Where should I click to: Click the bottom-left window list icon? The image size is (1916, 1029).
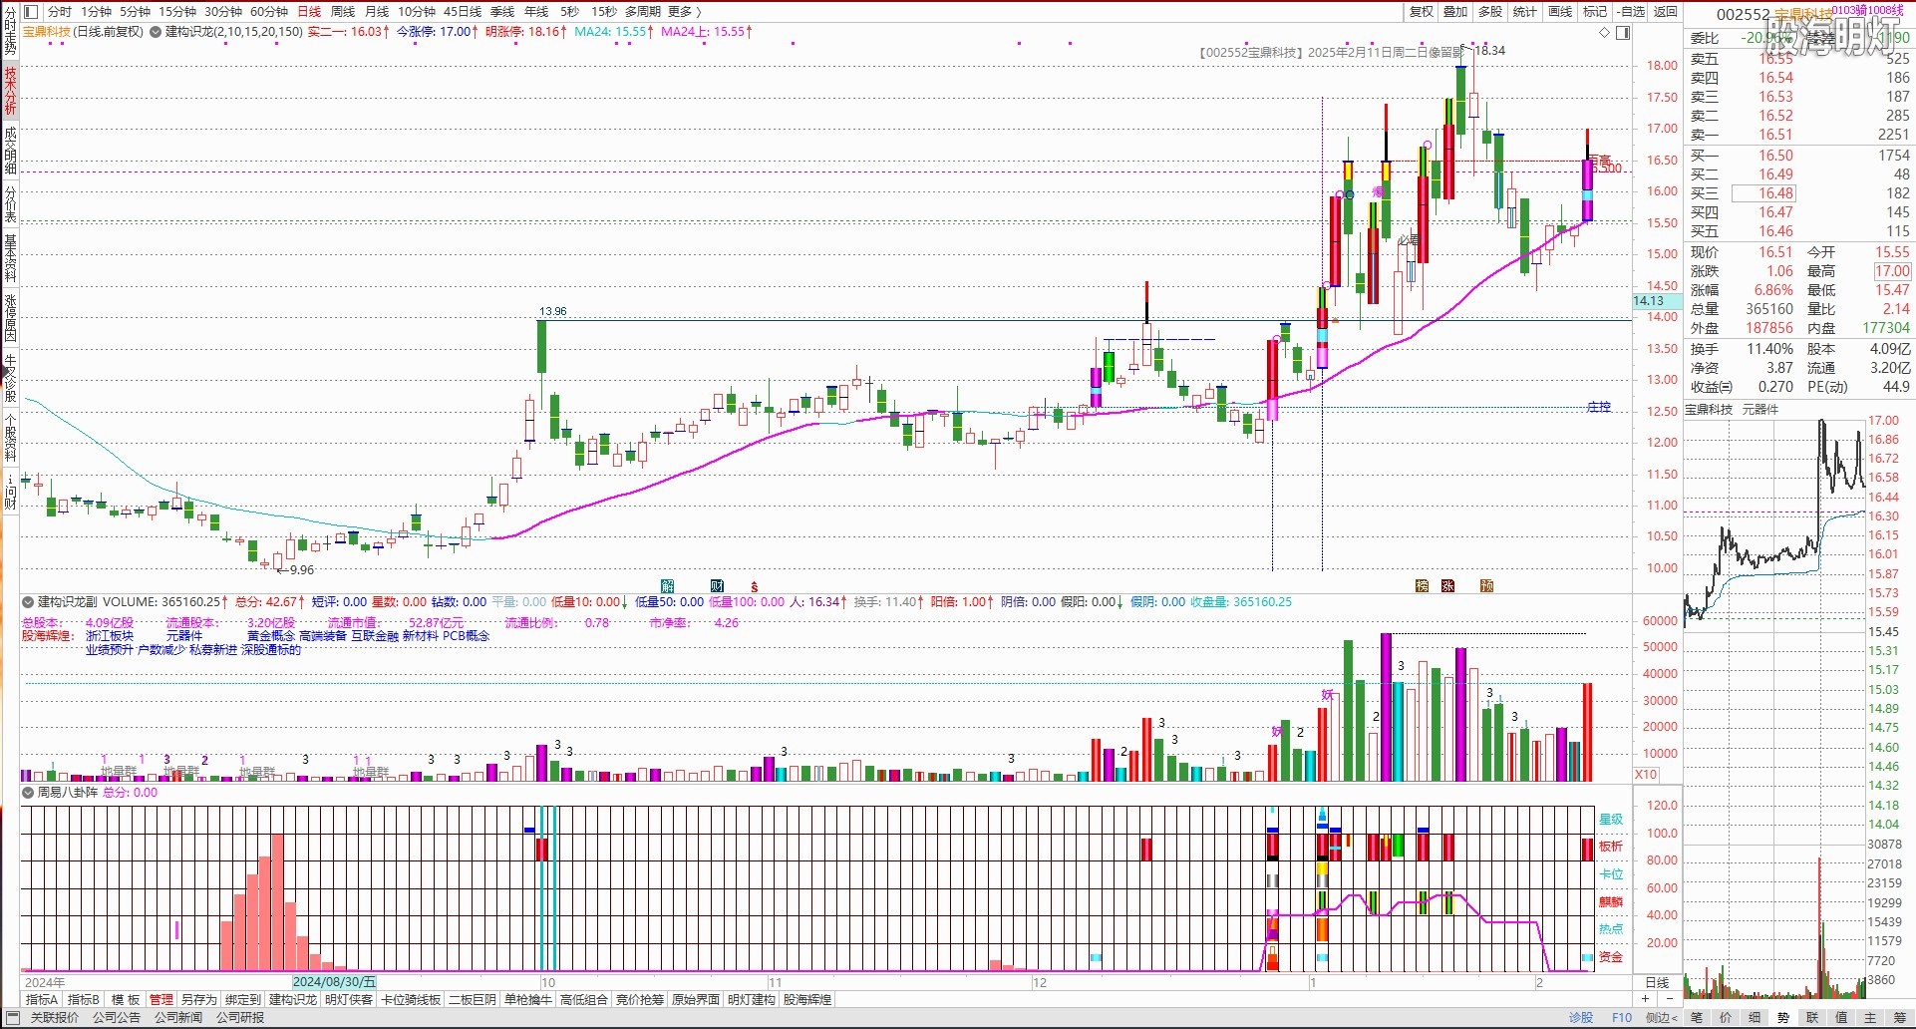(13, 1018)
